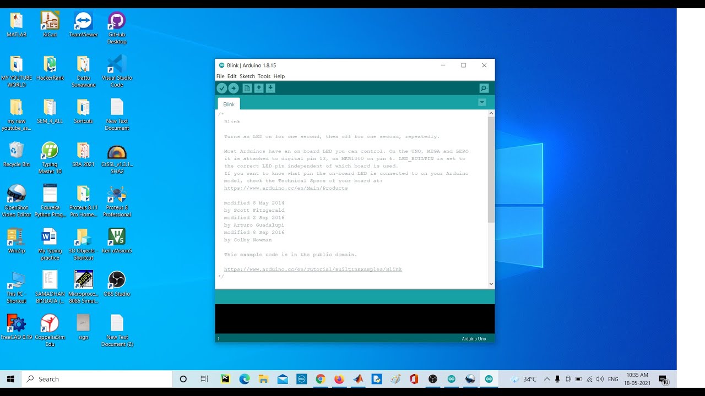Select the TeamViewer desktop icon
Screen dimensions: 705x396
[83, 25]
